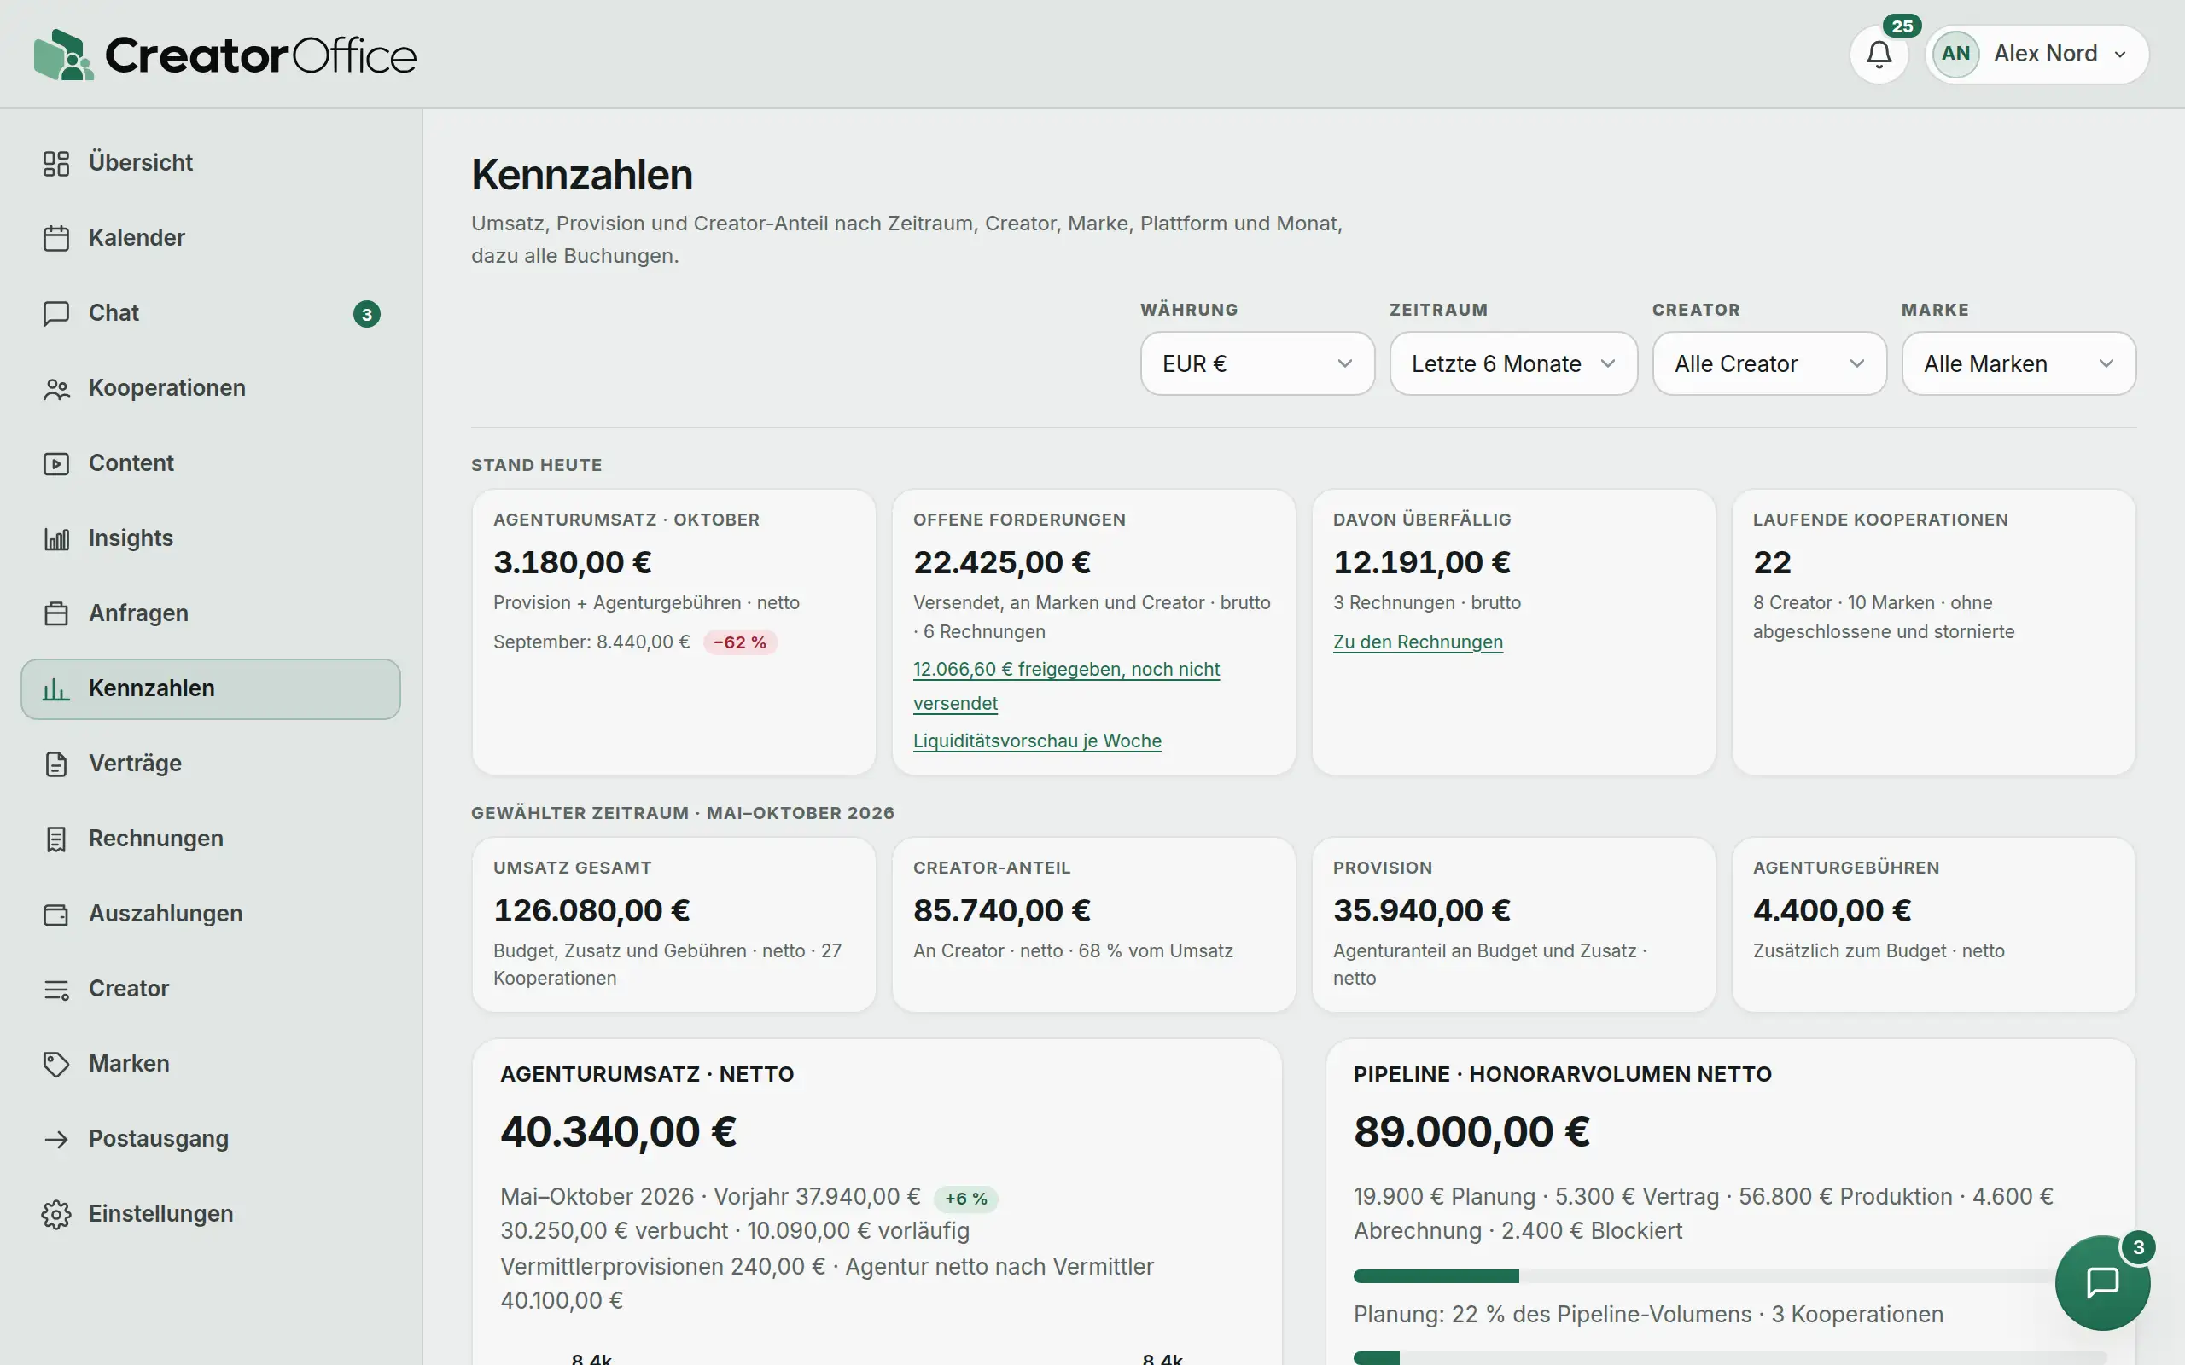Click the Kennzahlen page heading
2185x1365 pixels.
click(x=581, y=174)
